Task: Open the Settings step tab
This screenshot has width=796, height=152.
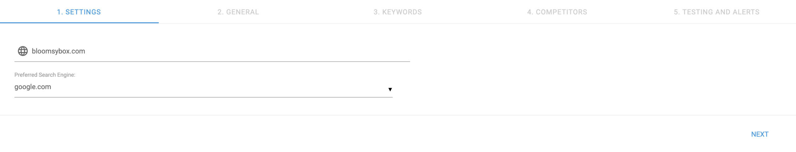Action: point(79,12)
